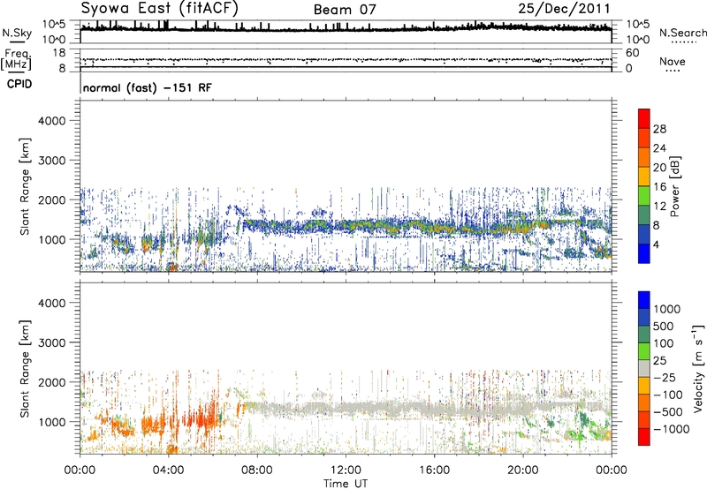Image resolution: width=707 pixels, height=489 pixels.
Task: Click the "24" label on the power colorbar
Action: click(659, 148)
